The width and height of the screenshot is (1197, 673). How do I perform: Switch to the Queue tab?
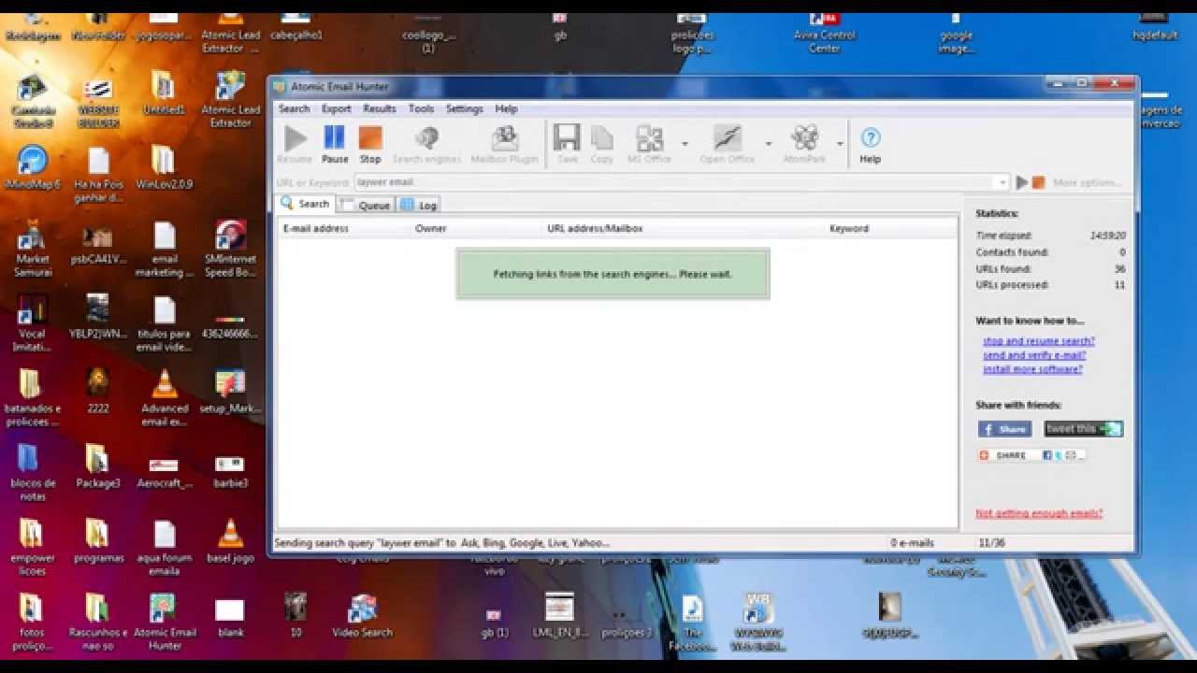[366, 205]
